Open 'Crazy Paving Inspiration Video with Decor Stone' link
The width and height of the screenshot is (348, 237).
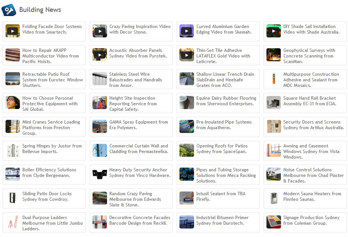[140, 29]
